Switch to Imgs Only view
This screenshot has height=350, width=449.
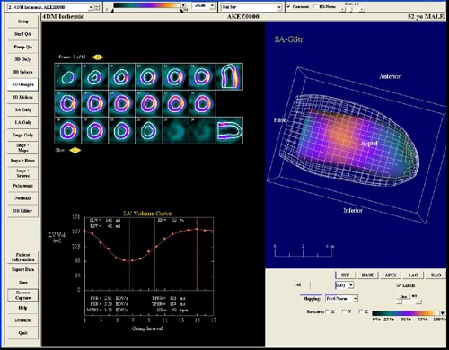point(23,135)
